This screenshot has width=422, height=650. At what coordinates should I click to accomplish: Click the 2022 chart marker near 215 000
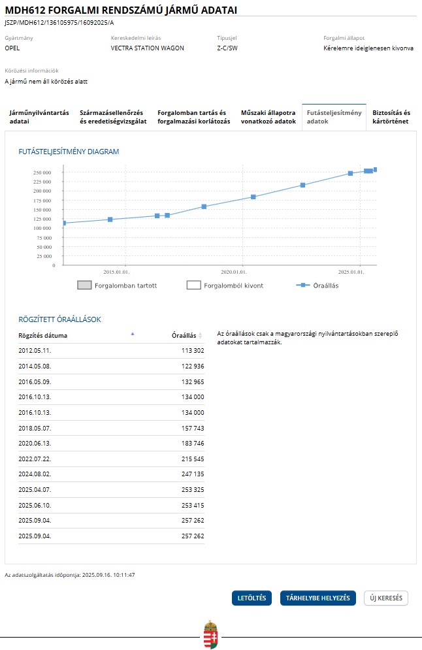pos(302,185)
